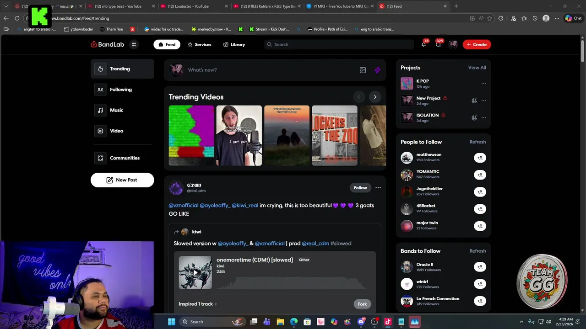Open View All projects link

point(477,68)
